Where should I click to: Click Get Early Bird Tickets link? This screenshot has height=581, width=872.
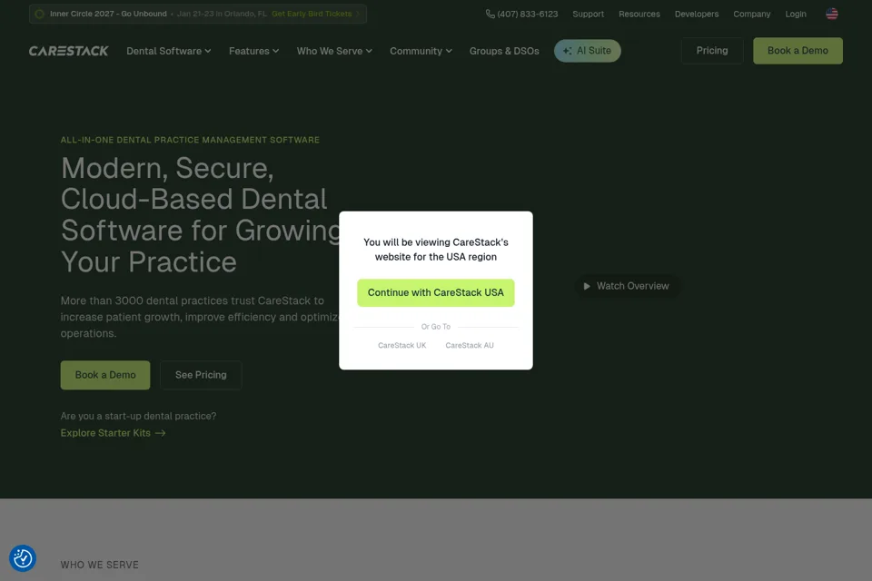[312, 14]
